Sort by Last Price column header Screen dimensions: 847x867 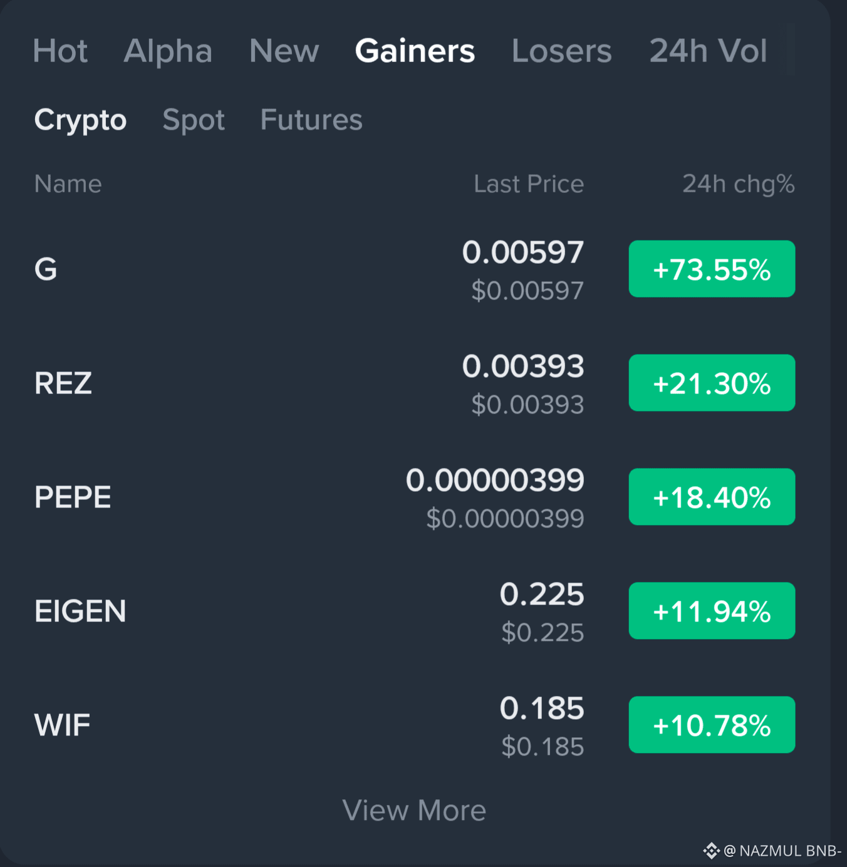click(x=528, y=184)
